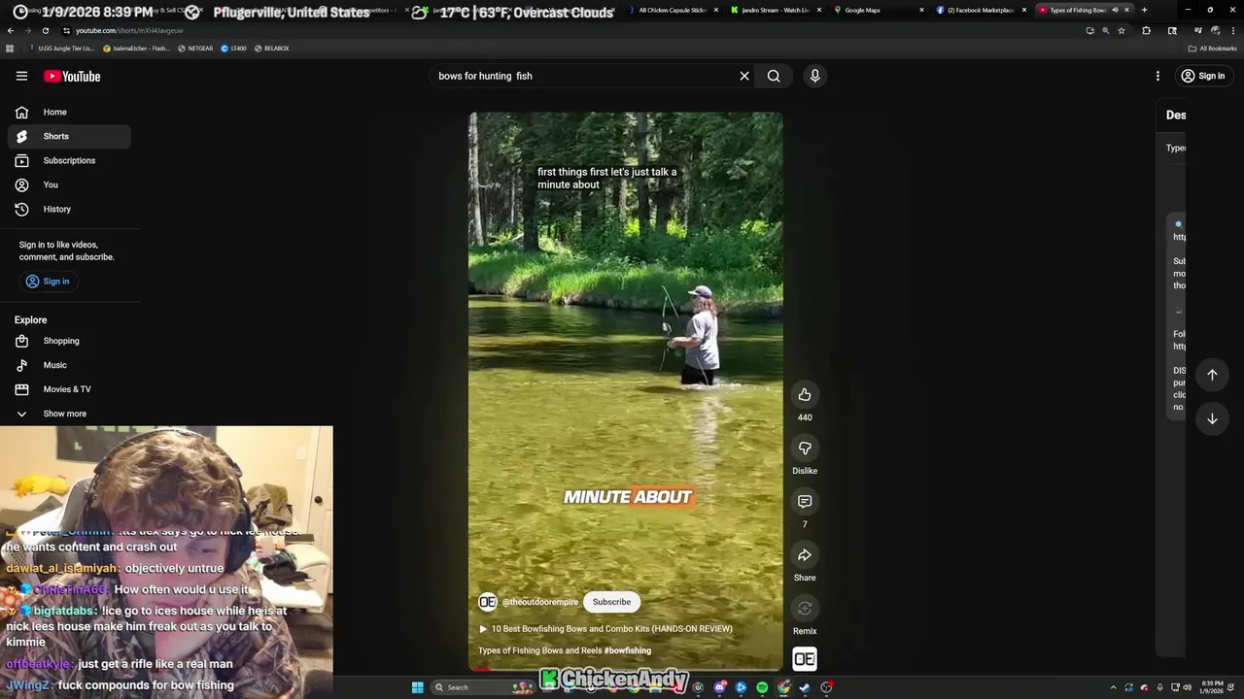Click the browser address bar URL
The width and height of the screenshot is (1244, 699).
pyautogui.click(x=129, y=30)
